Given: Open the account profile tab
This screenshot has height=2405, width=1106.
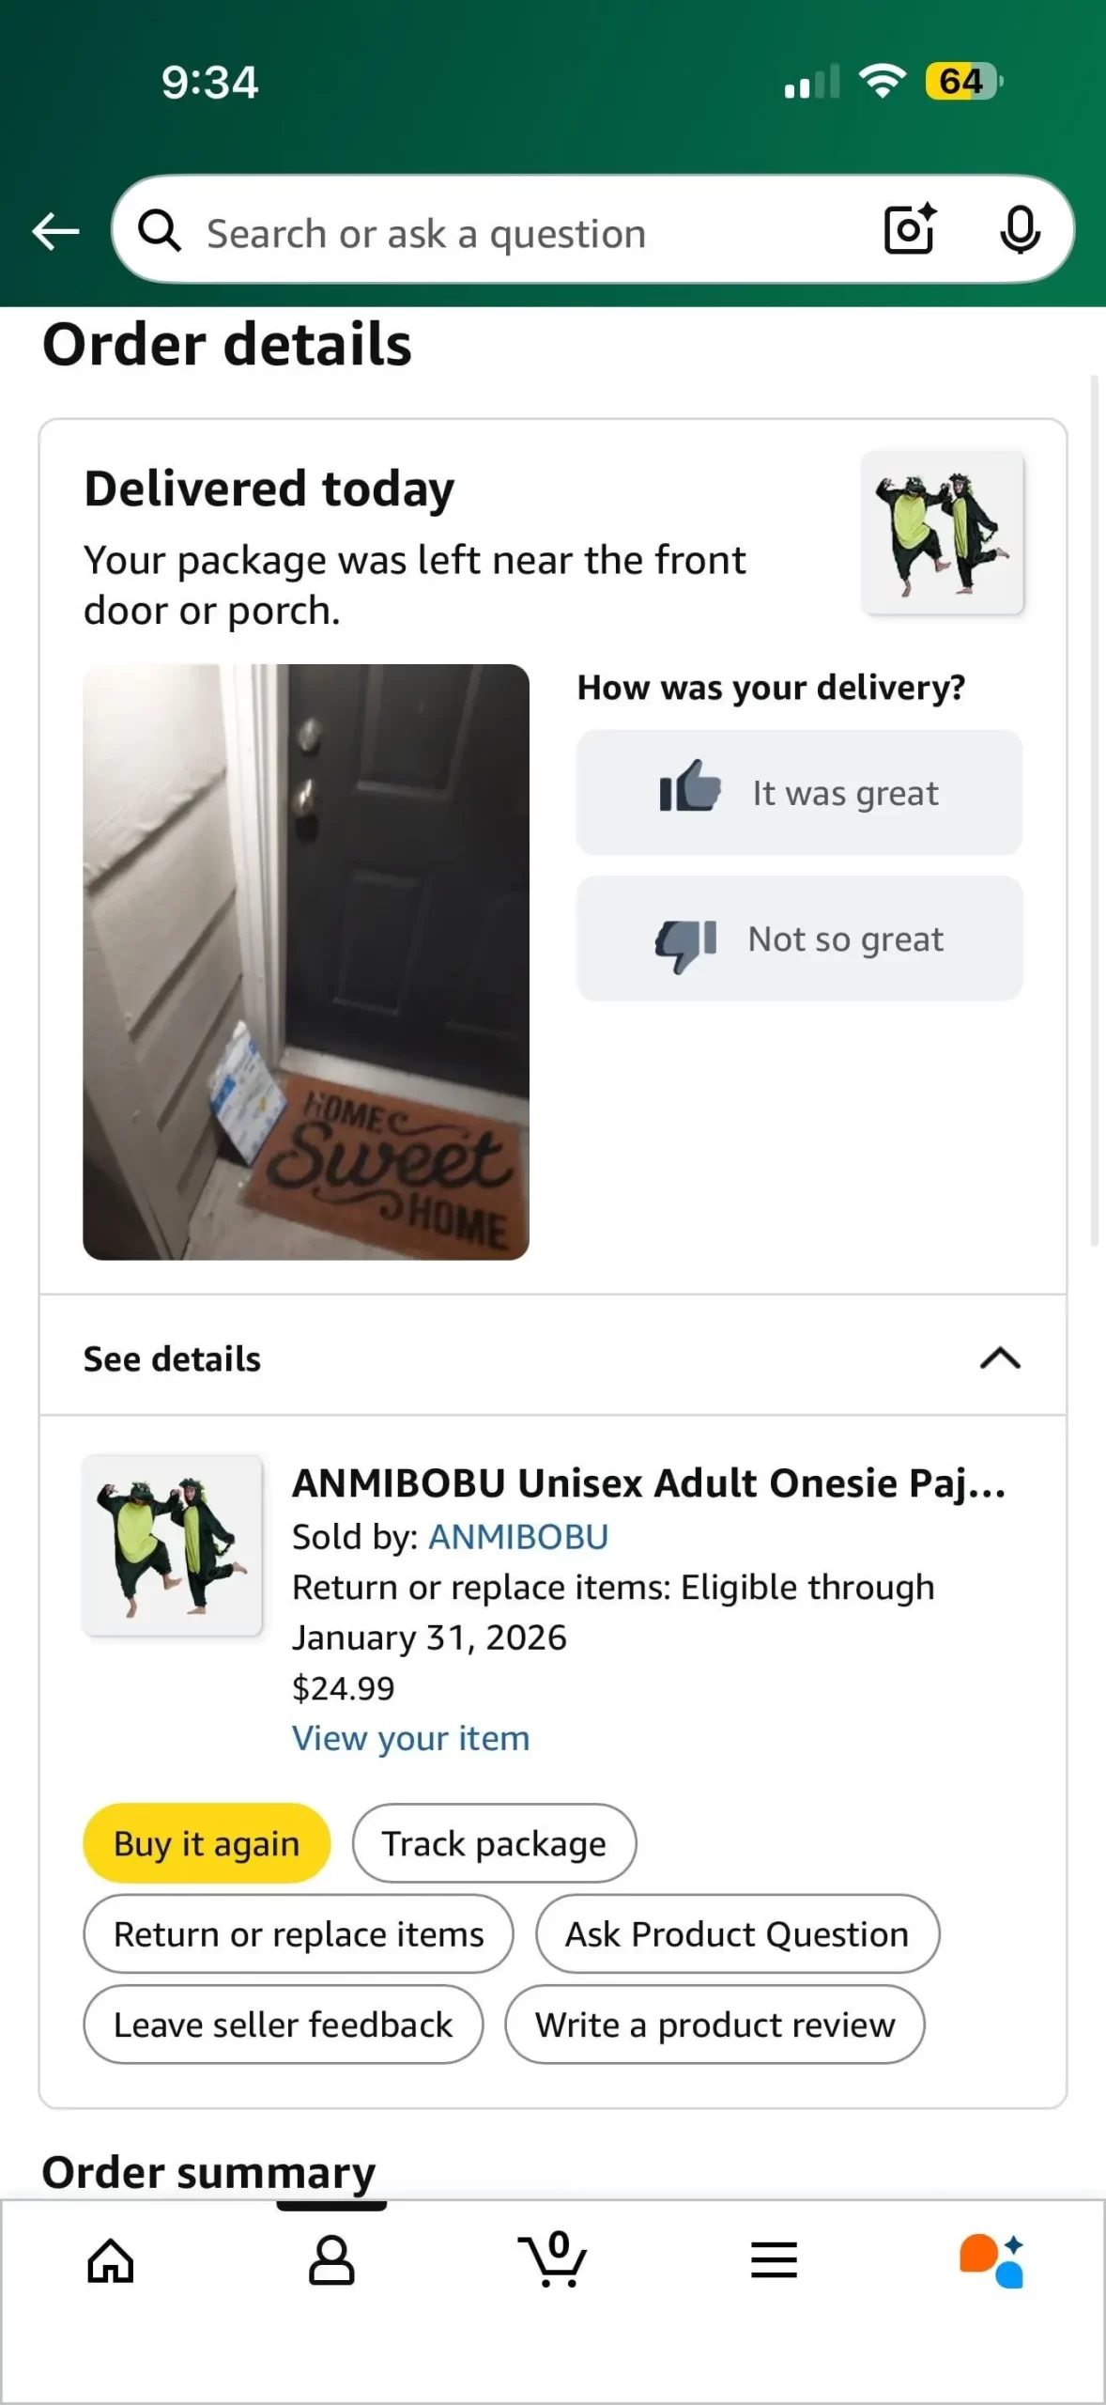Looking at the screenshot, I should (x=331, y=2259).
